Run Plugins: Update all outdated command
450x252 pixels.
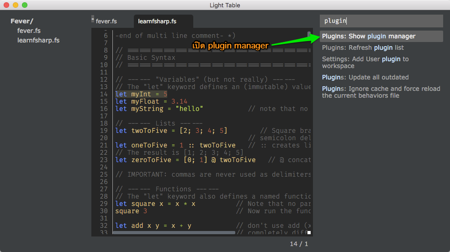pos(381,78)
